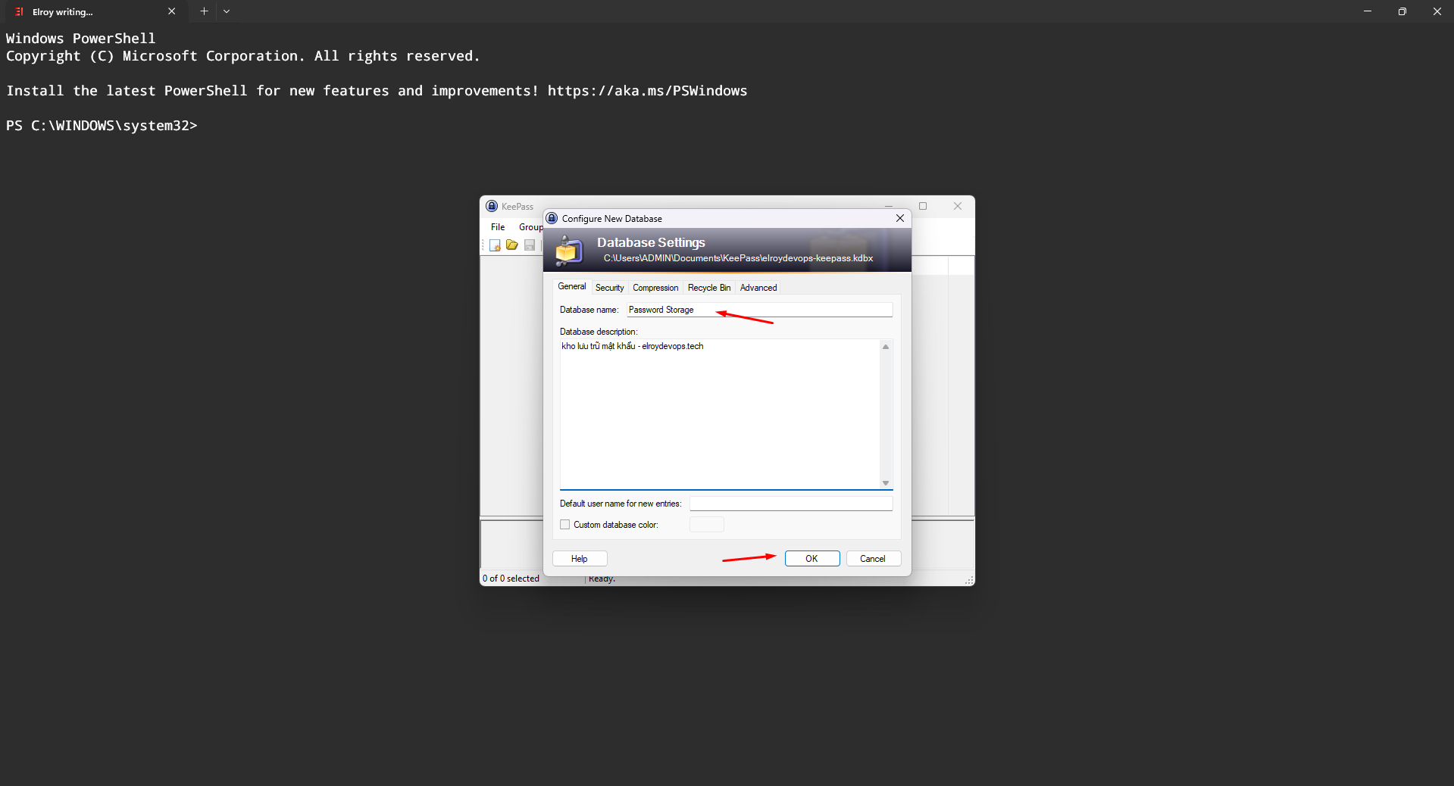Click the PS C:\WINDOWS\system32> prompt line

(102, 126)
